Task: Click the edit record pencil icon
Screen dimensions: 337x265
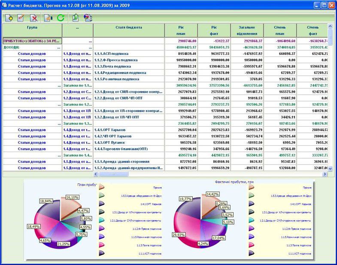Action: pos(21,18)
